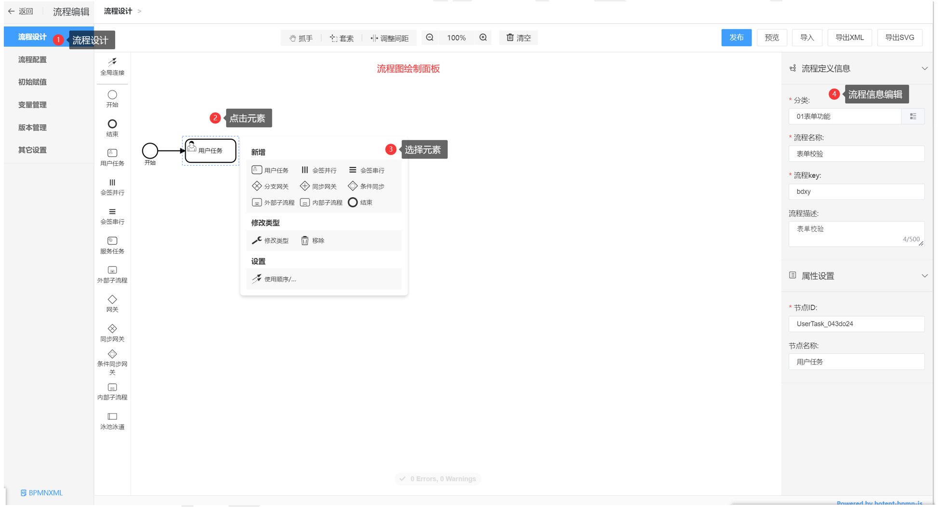Select the 网关 gateway palette icon
Screen dimensions: 941x507
pos(112,304)
